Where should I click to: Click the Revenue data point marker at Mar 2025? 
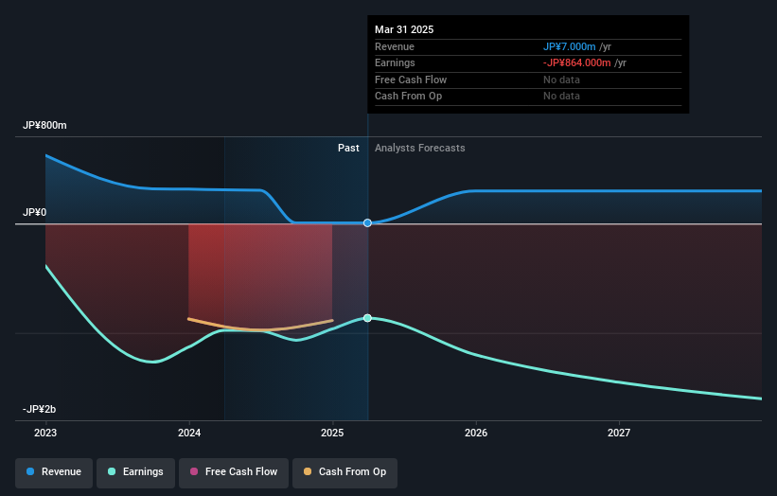(x=367, y=223)
